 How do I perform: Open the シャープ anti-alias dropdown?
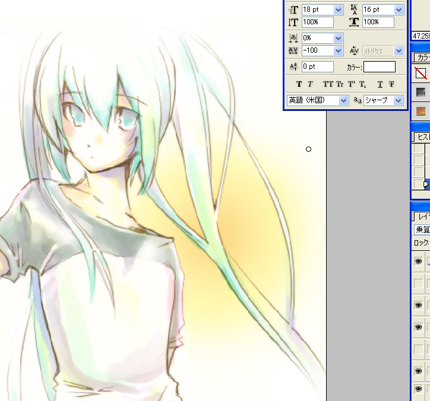tap(384, 100)
